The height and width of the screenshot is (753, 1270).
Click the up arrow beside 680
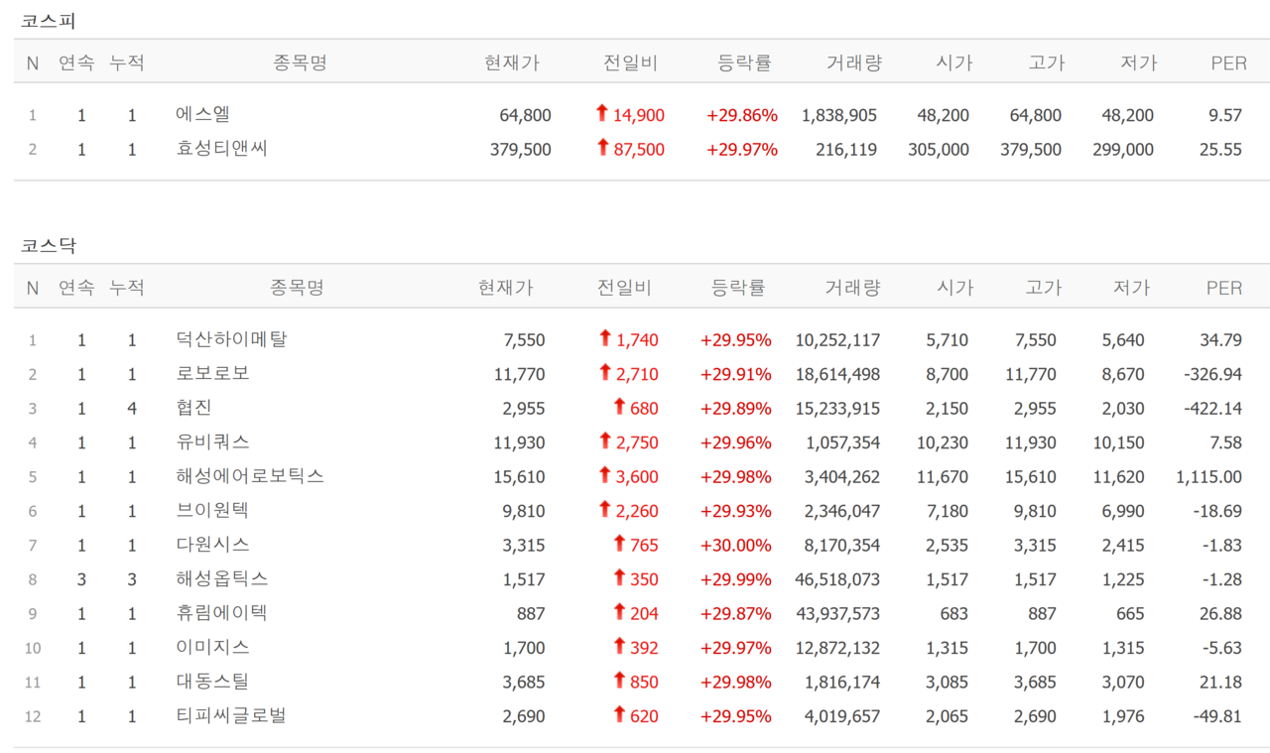(x=619, y=407)
